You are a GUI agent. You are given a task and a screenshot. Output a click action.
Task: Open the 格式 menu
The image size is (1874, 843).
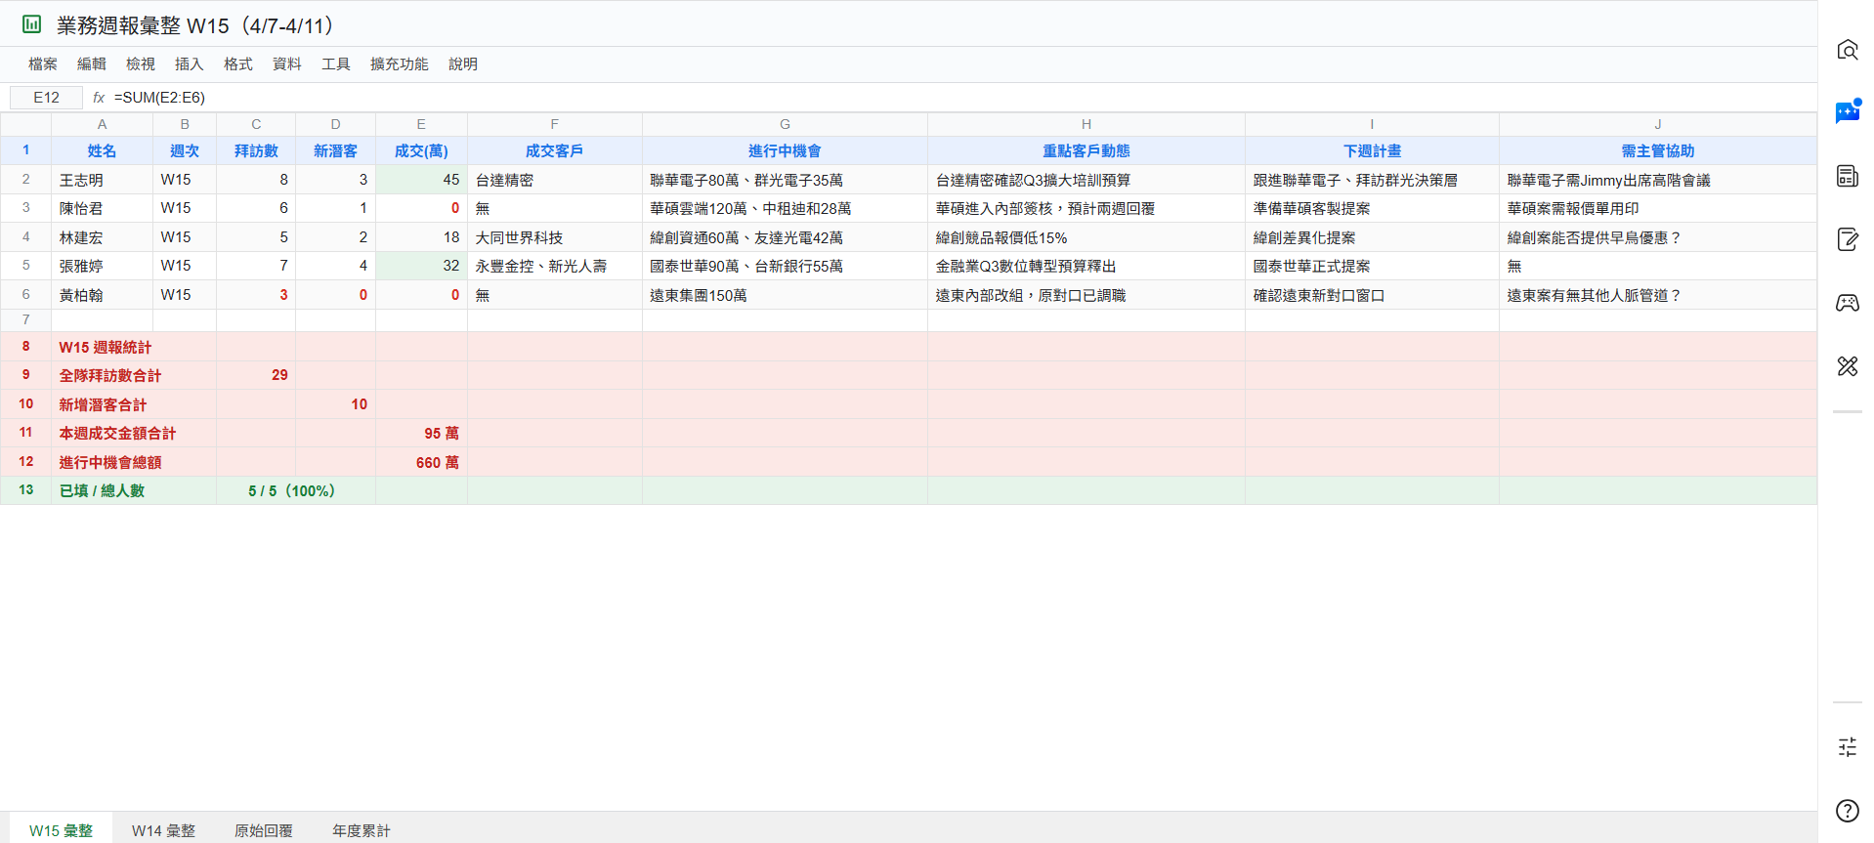(238, 64)
